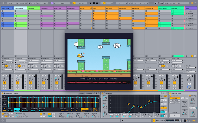Toggle the computer MIDI keyboard icon
Viewport: 198px width, 123px height.
pos(158,3)
